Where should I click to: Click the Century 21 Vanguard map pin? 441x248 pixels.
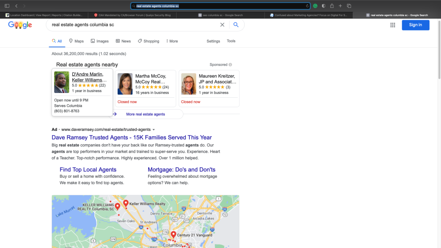[173, 235]
